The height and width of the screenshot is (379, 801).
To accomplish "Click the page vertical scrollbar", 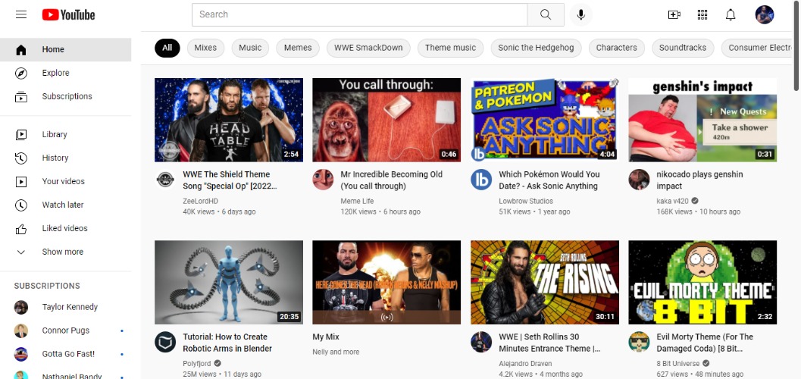I will pyautogui.click(x=797, y=46).
